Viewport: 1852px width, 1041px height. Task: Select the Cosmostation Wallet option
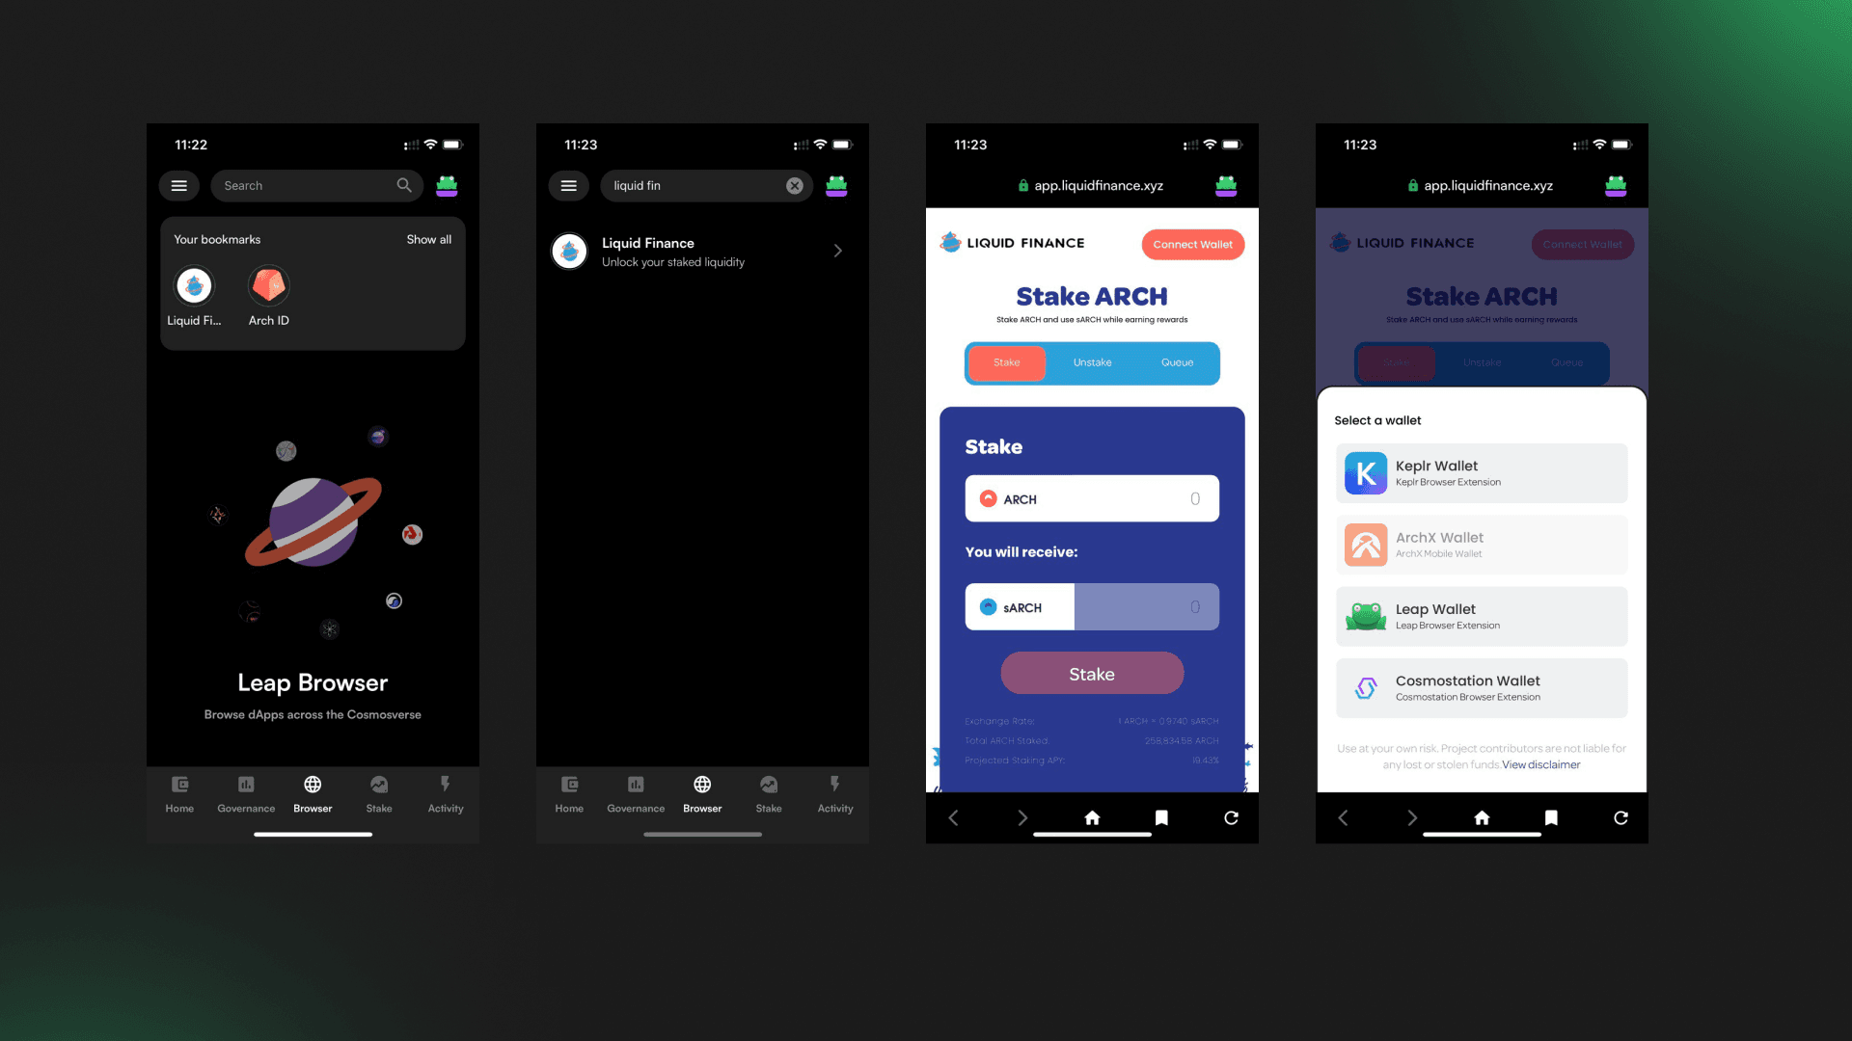(x=1481, y=687)
